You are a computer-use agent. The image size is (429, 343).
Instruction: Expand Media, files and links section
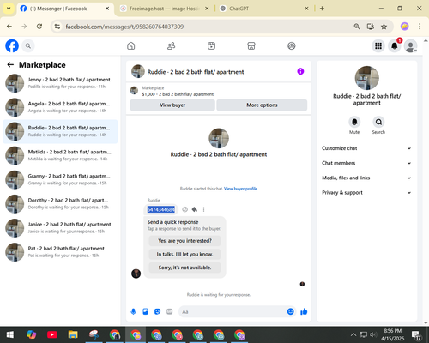coord(366,178)
